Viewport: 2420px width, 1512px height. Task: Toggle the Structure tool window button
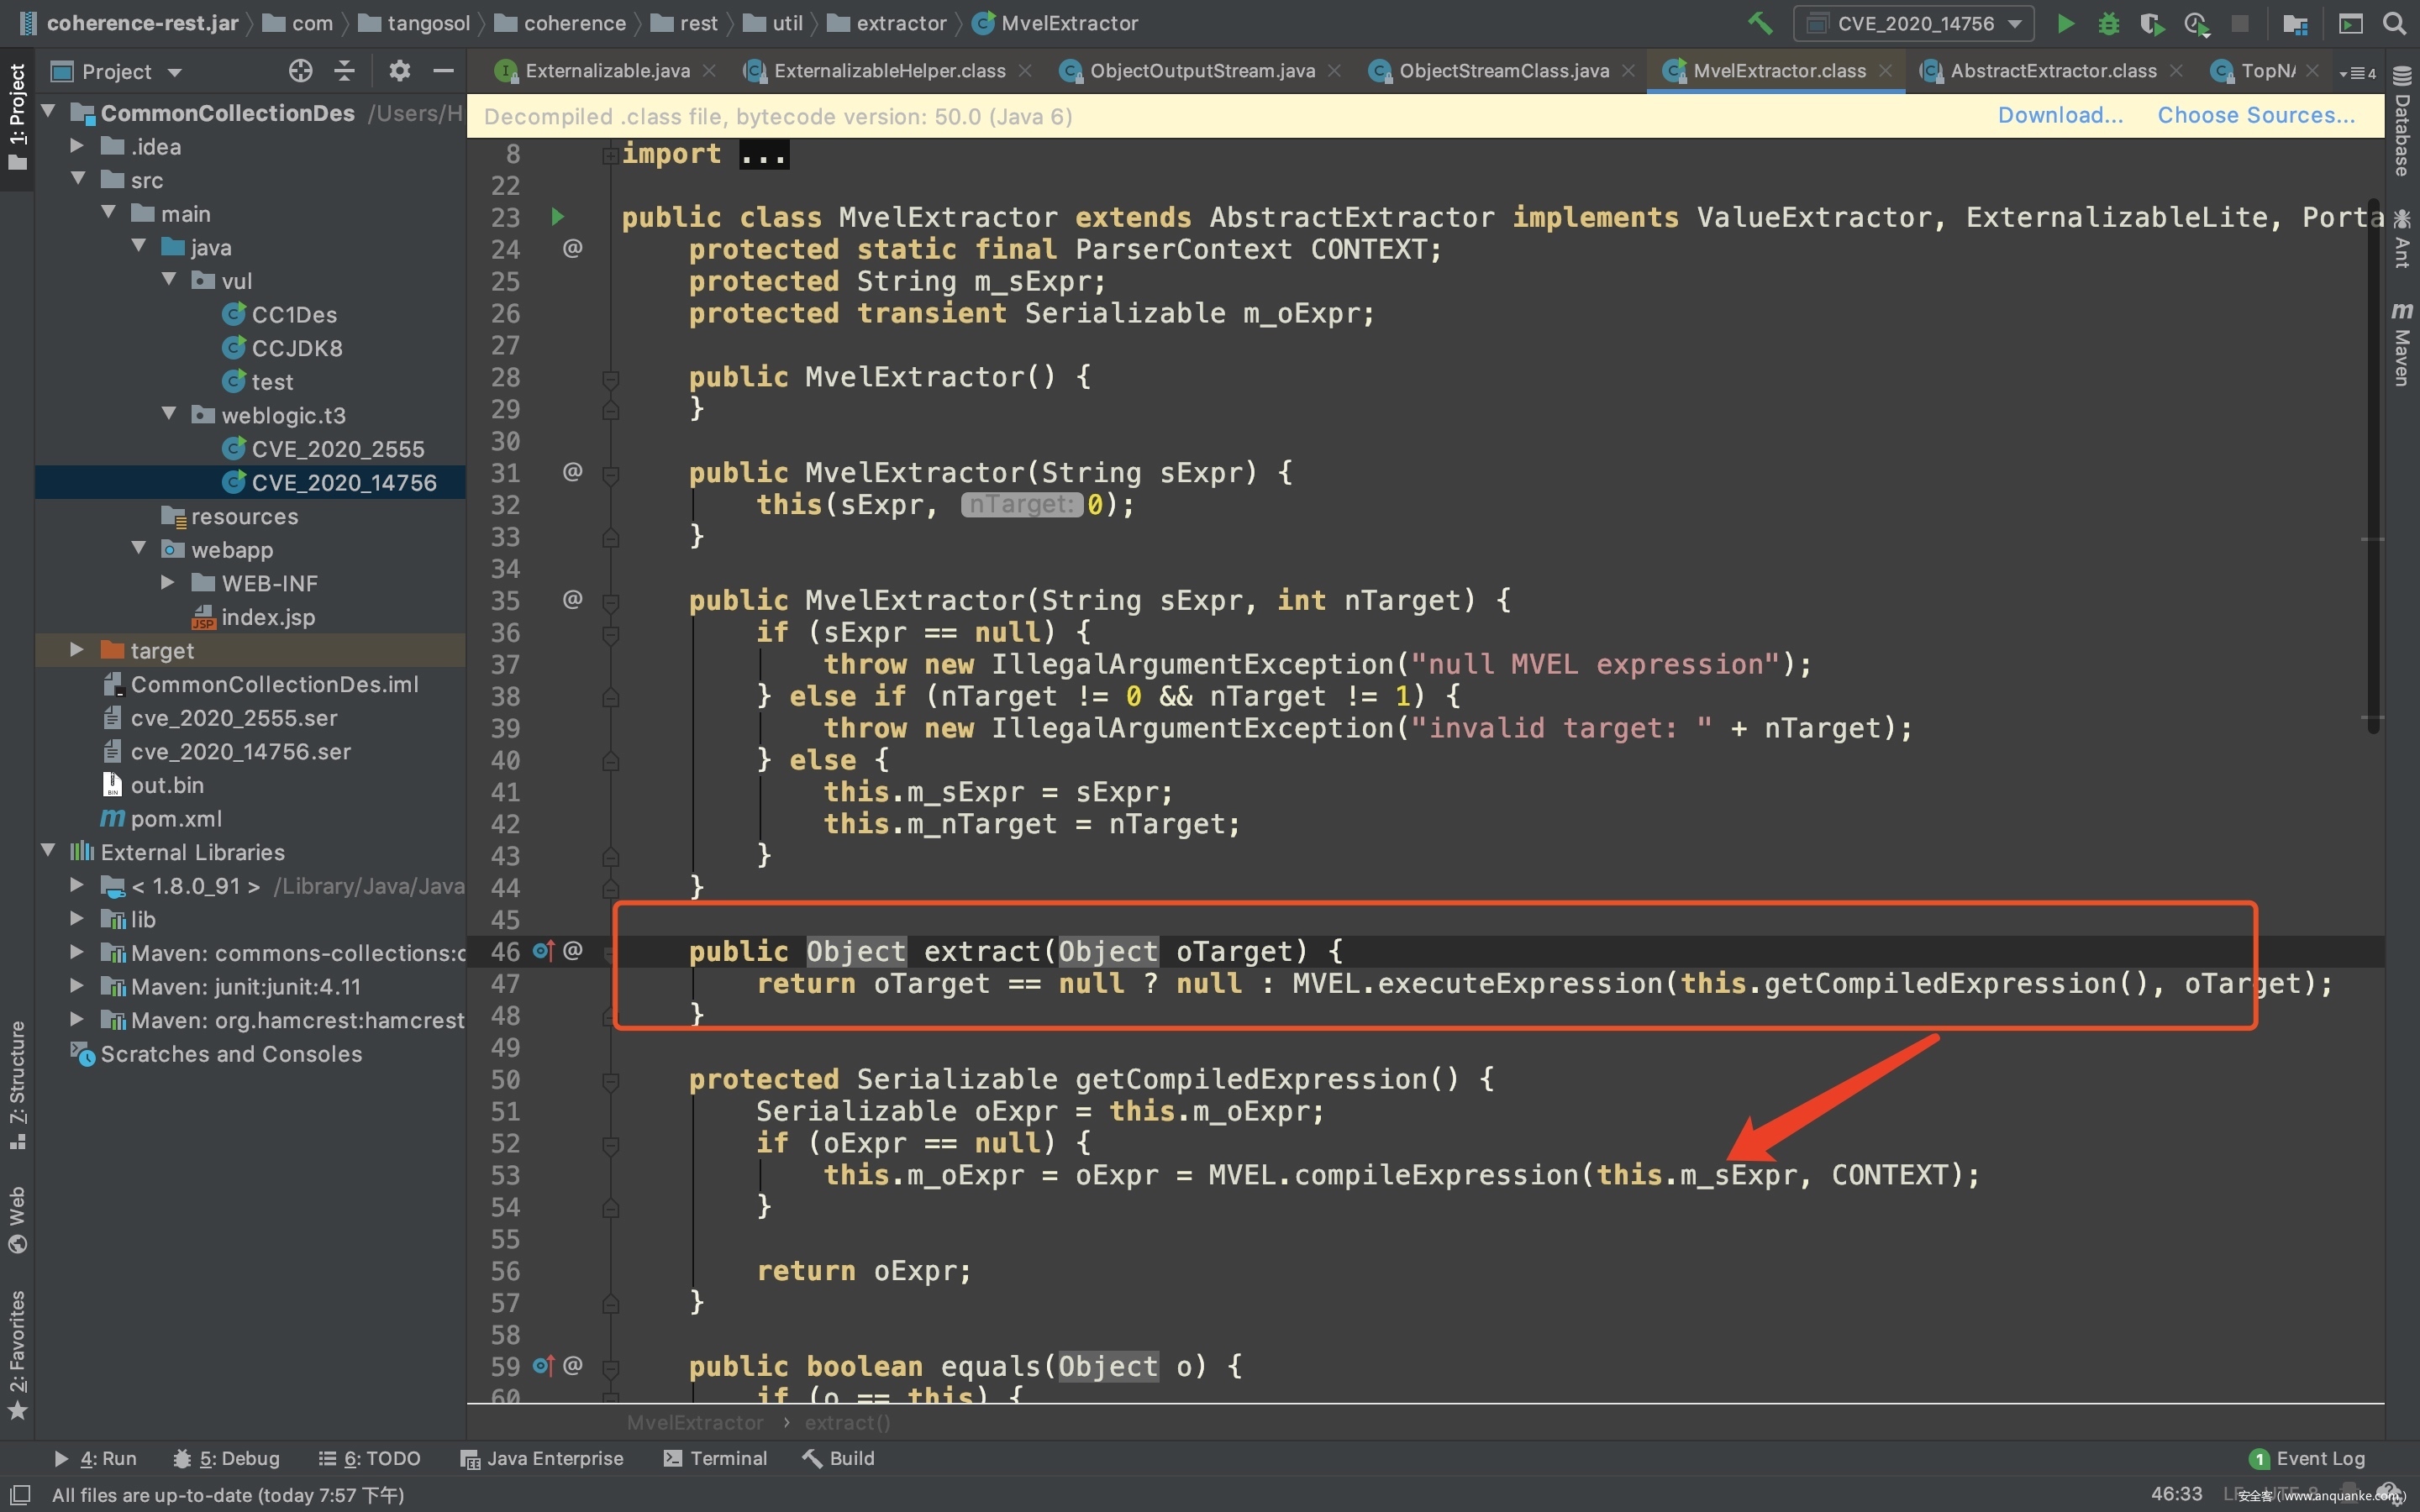[17, 1085]
